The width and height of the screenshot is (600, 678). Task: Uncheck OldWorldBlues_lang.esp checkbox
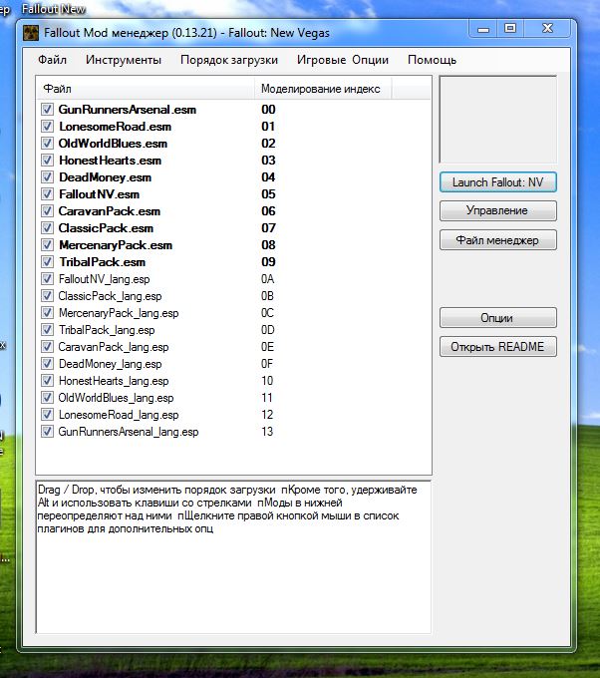pyautogui.click(x=47, y=398)
